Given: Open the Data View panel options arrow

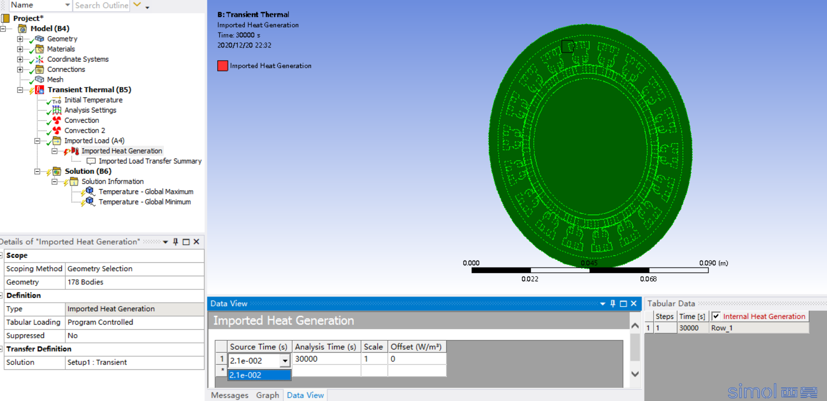Looking at the screenshot, I should click(x=603, y=304).
